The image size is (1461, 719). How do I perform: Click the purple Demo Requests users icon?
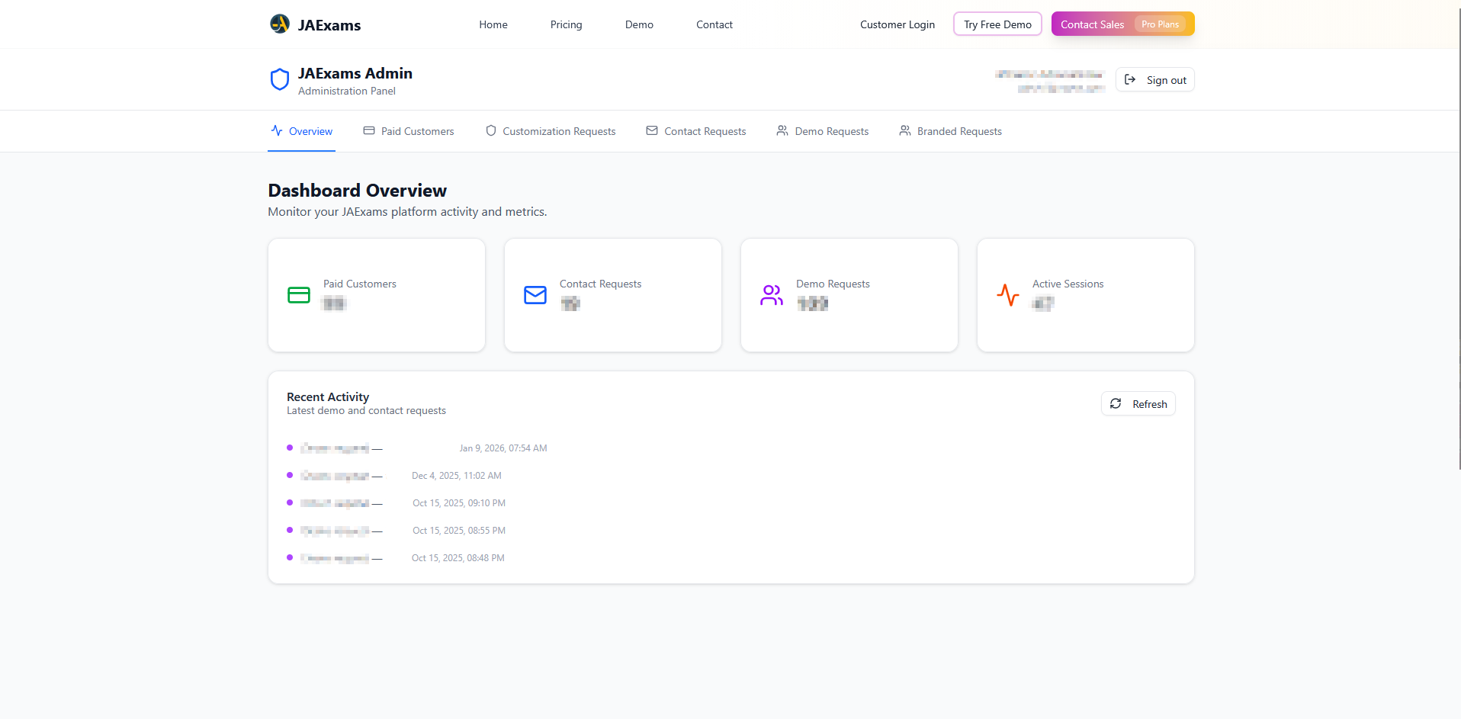(772, 295)
